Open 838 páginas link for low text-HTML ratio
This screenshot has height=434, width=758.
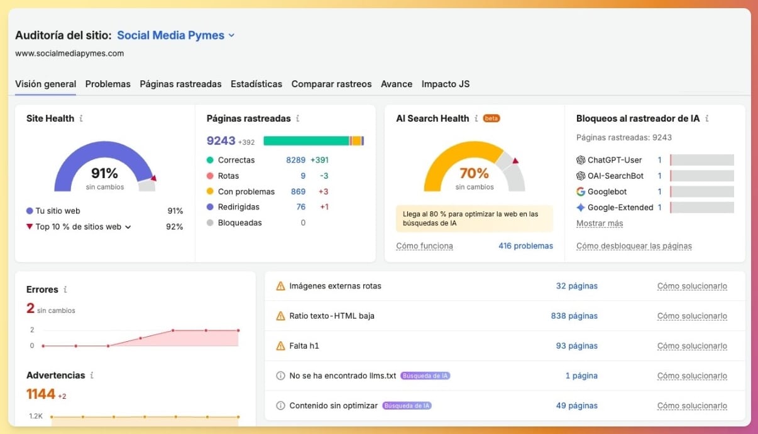(574, 316)
